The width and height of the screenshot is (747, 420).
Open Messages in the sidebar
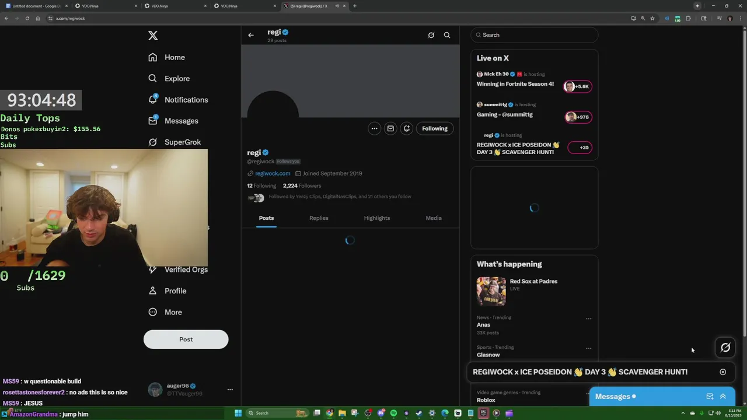pos(173,121)
